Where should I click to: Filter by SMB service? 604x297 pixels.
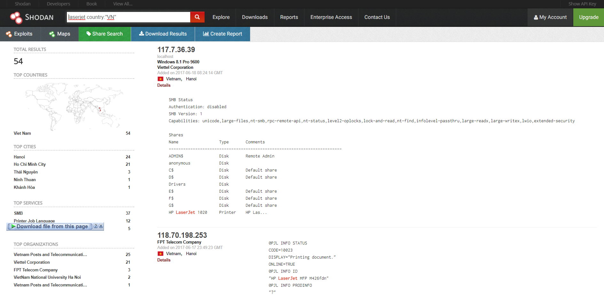click(x=18, y=213)
